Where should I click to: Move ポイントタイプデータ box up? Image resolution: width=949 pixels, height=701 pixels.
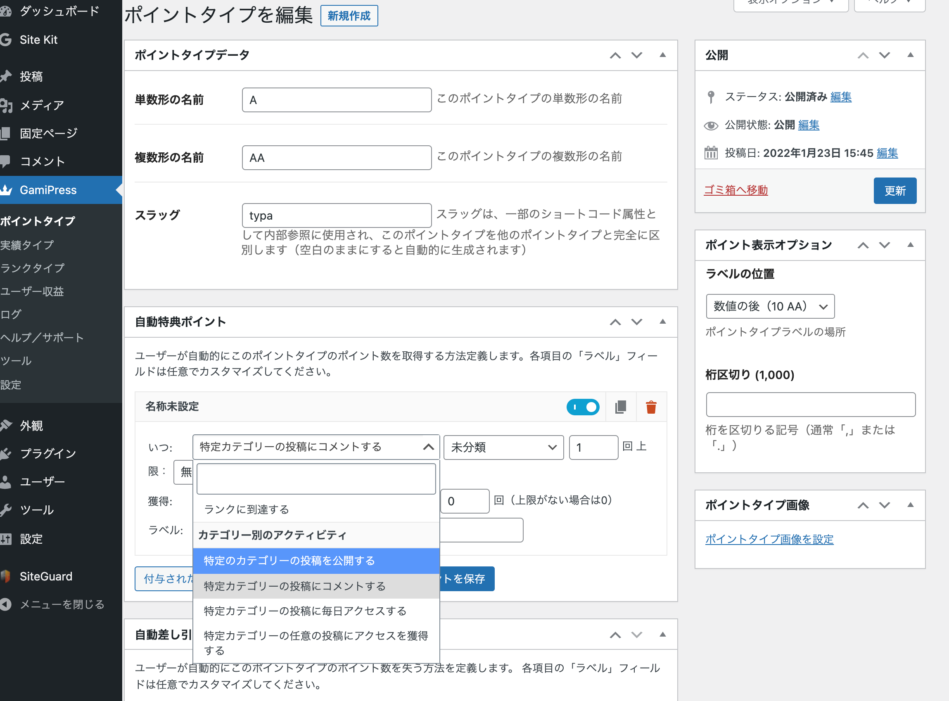point(615,55)
